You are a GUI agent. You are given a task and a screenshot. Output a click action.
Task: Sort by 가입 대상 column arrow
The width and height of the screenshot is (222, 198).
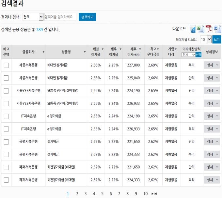point(176,49)
